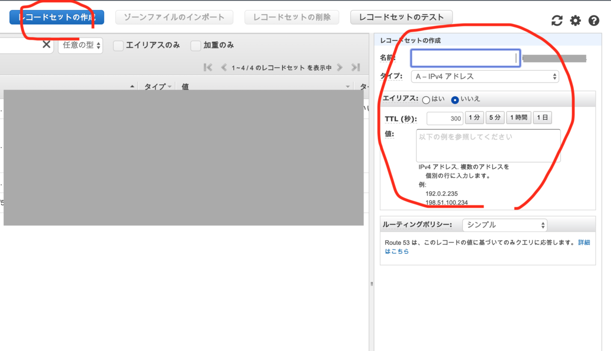Click ゾーンファイルのインポート button
The width and height of the screenshot is (611, 351).
[174, 17]
